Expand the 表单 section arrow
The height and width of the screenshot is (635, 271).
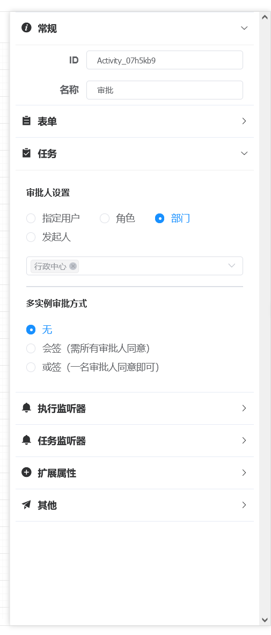pos(244,120)
